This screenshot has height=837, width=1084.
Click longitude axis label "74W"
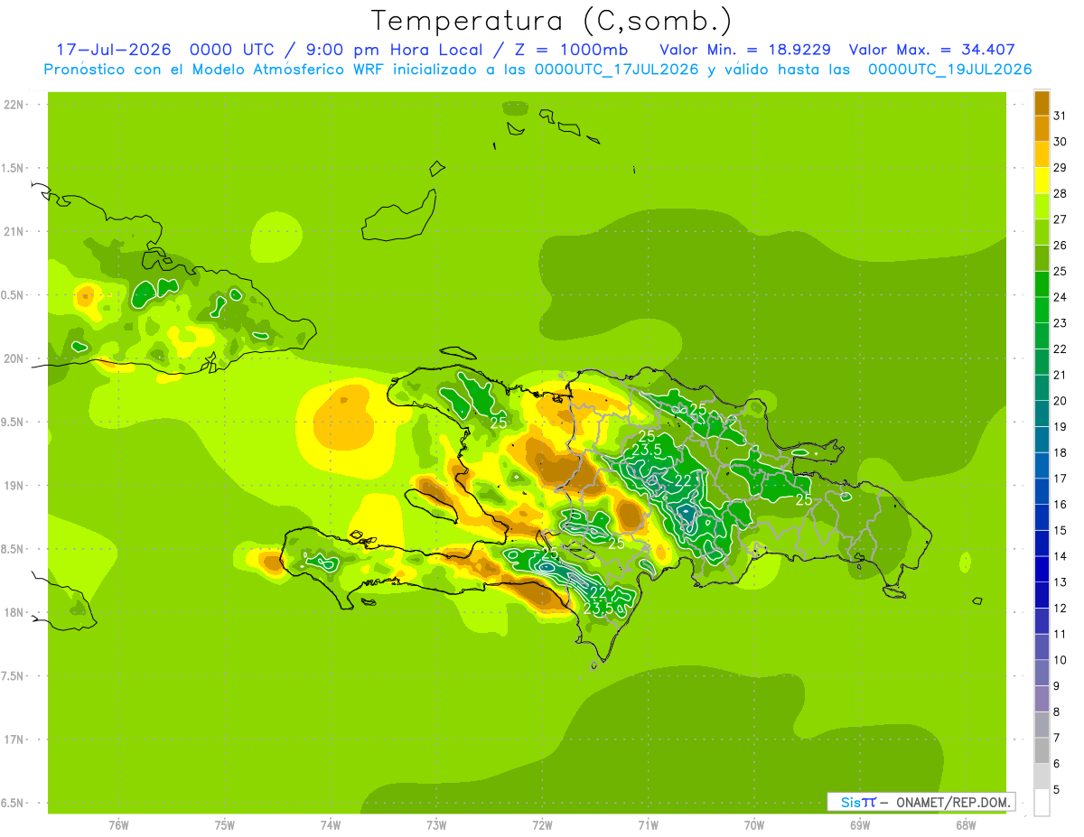pos(331,824)
